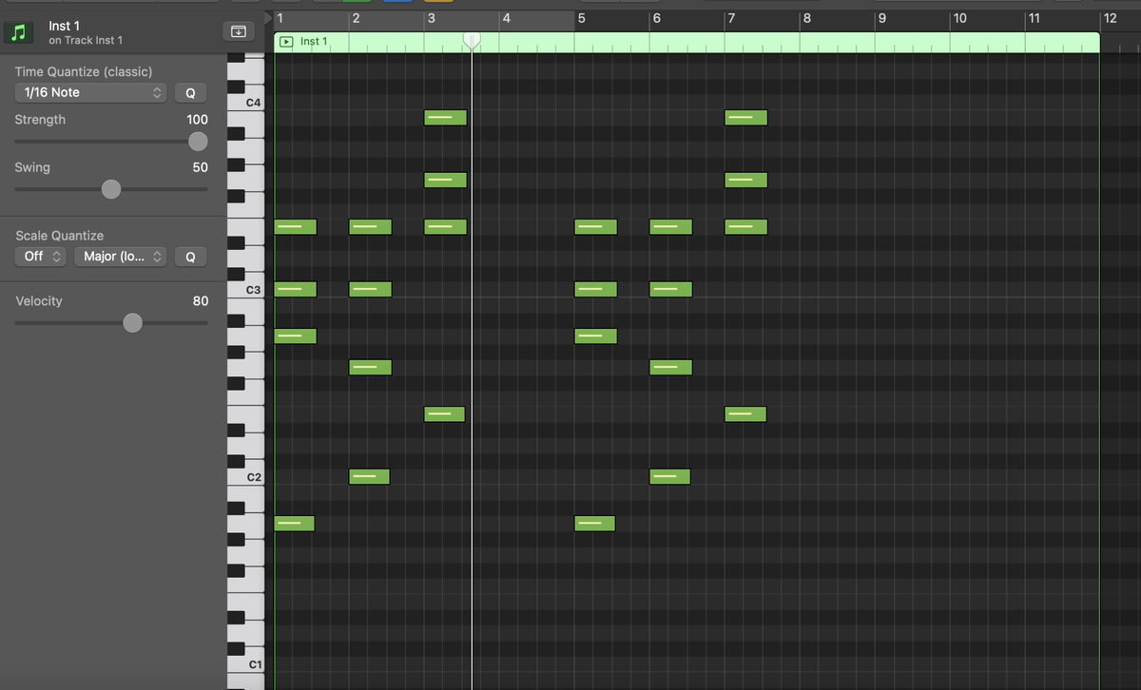The height and width of the screenshot is (690, 1141).
Task: Select the C3 note at bar 5
Action: tap(595, 289)
